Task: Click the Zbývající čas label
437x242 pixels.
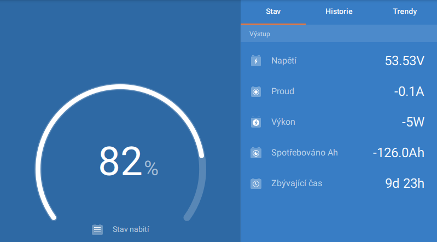Action: tap(296, 183)
